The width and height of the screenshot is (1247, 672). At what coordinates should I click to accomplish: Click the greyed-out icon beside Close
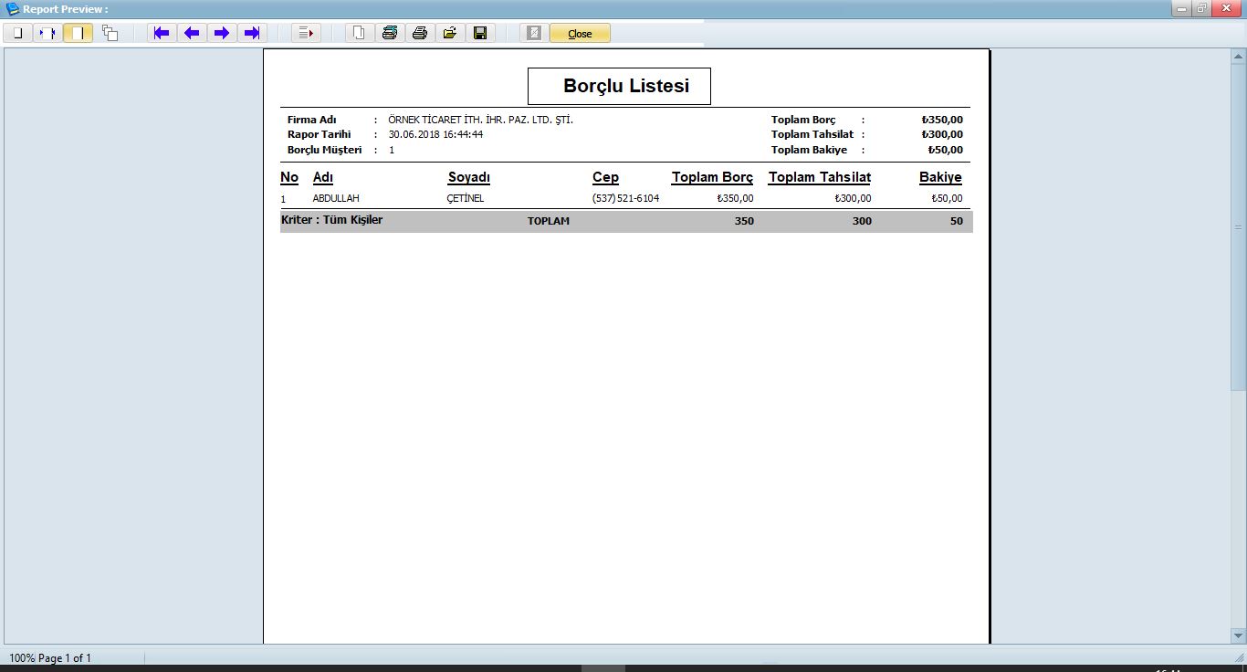[534, 34]
